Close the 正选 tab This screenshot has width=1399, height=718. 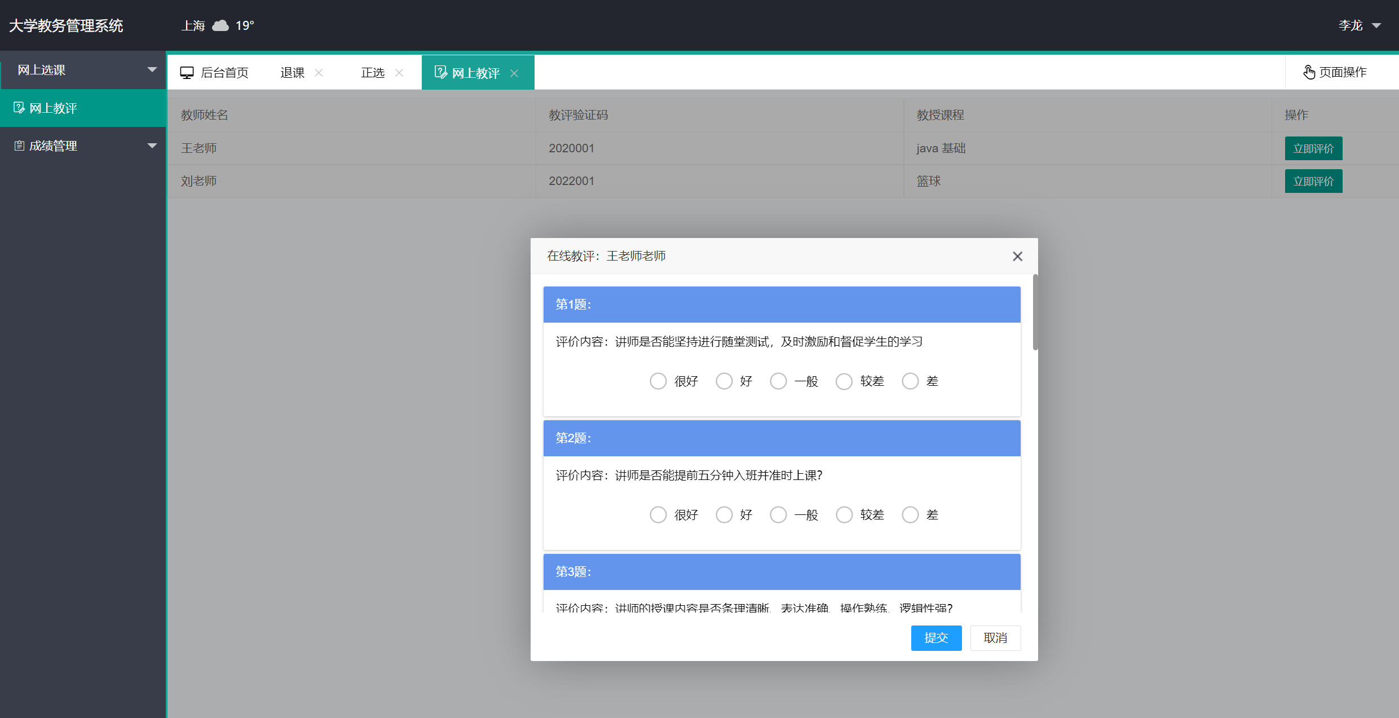tap(400, 73)
